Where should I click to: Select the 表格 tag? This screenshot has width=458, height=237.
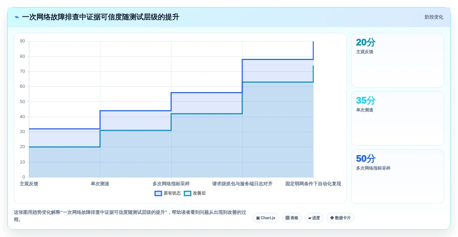[x=292, y=218]
